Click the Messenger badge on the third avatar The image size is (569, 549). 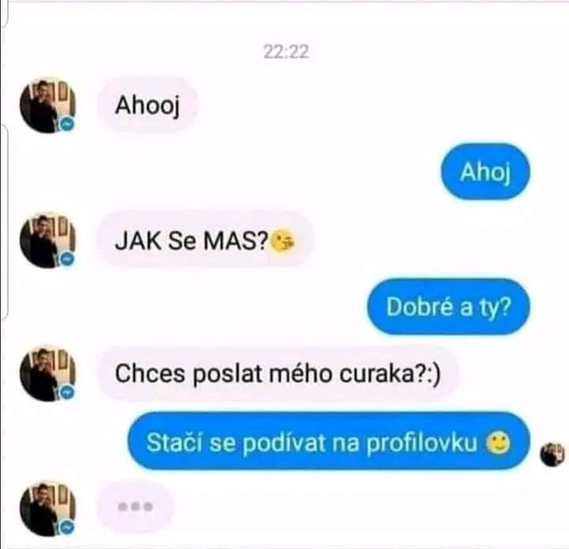(66, 393)
